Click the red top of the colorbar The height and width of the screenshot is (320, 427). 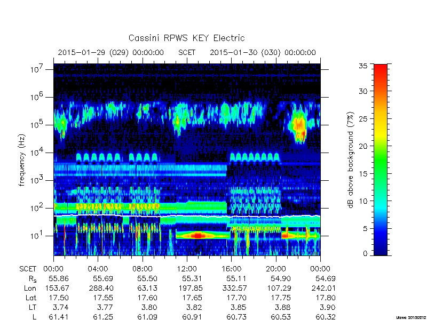coord(381,70)
